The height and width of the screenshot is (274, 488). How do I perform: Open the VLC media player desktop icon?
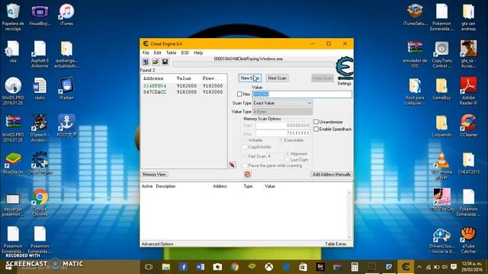tap(441, 165)
